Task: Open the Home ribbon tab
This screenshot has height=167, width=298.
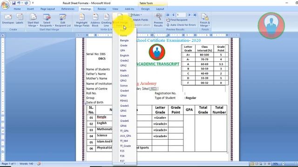Action: pos(17,9)
